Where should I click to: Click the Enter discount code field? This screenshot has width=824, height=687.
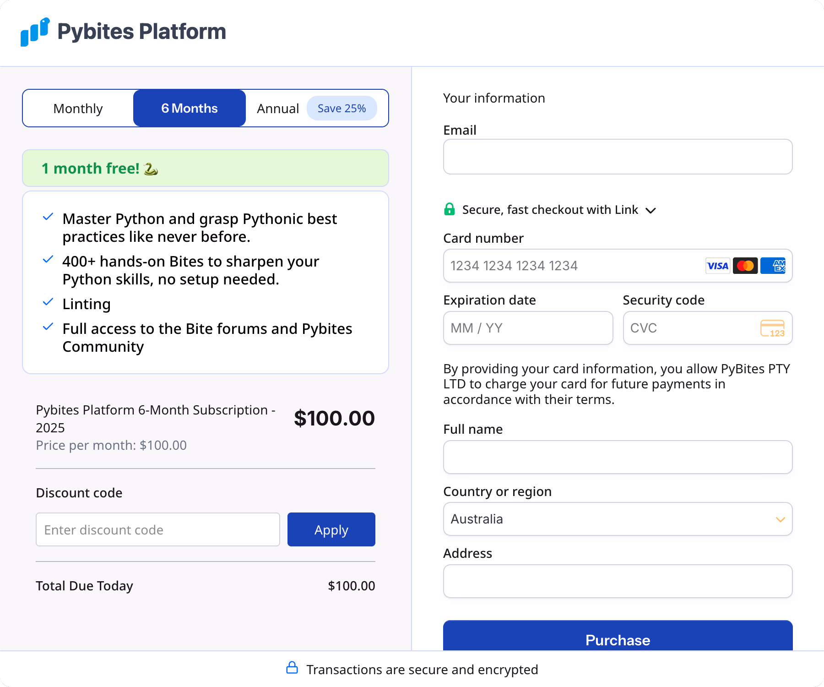point(158,529)
